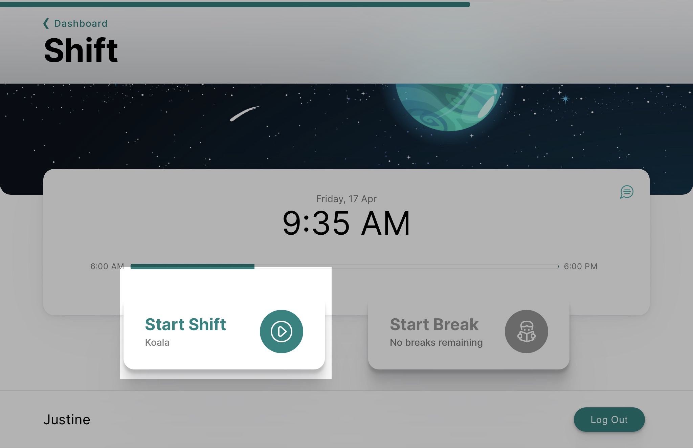Screen dimensions: 693x448
Task: Open the chat messages bubble icon
Action: click(x=627, y=192)
